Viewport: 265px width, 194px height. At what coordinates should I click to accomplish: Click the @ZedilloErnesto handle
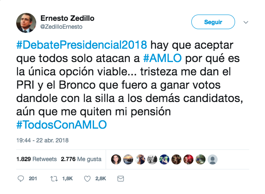point(61,27)
